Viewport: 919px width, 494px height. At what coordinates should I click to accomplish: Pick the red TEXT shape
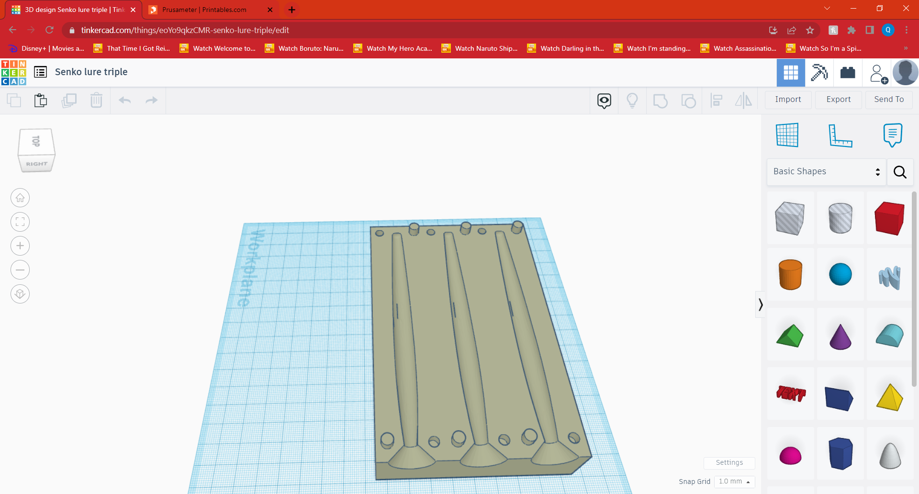791,393
